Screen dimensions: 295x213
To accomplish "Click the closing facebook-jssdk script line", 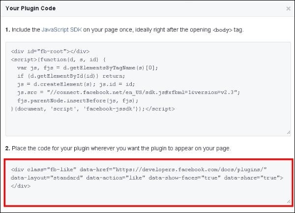I will [93, 109].
